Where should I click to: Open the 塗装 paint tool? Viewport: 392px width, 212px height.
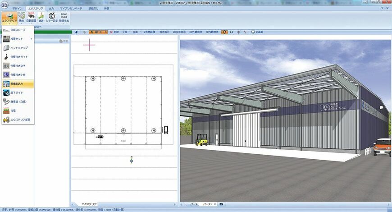click(41, 18)
